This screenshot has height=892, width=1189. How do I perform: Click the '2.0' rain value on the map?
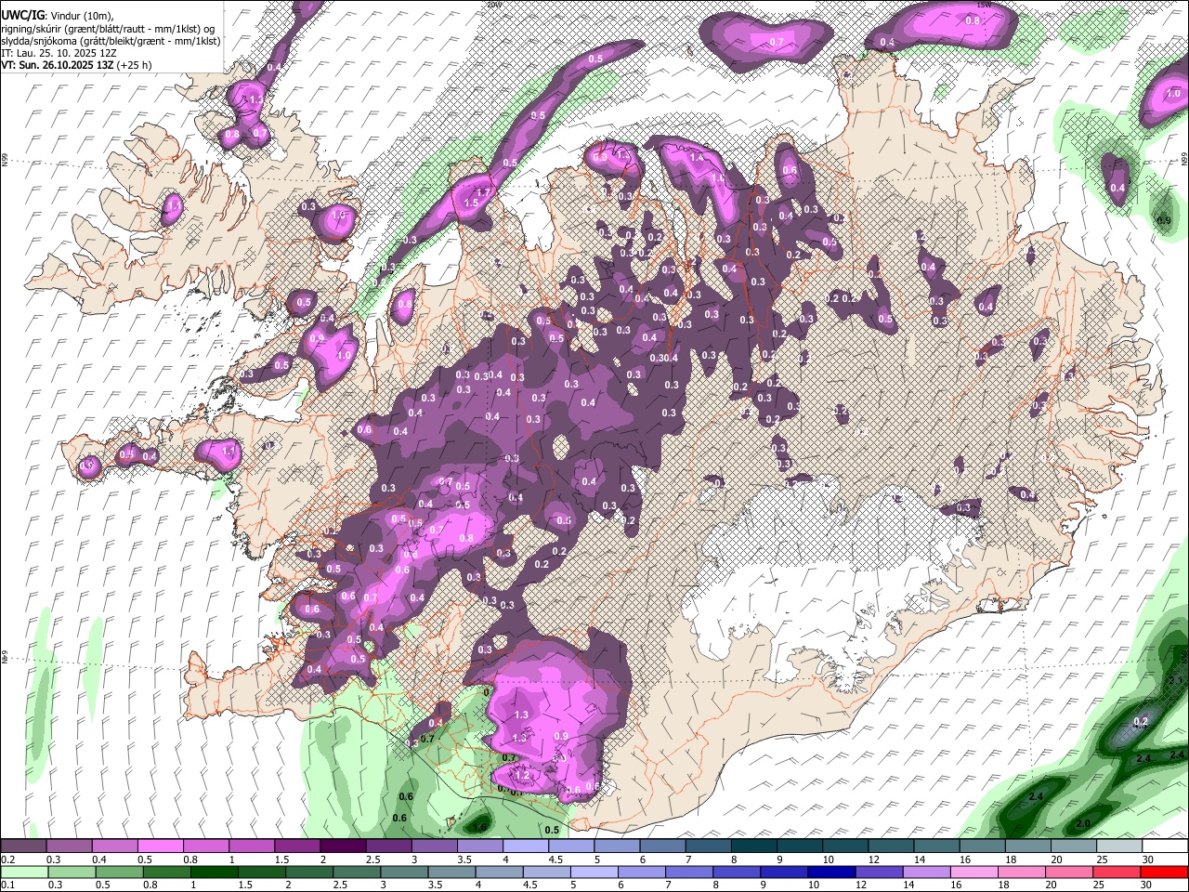point(1083,824)
